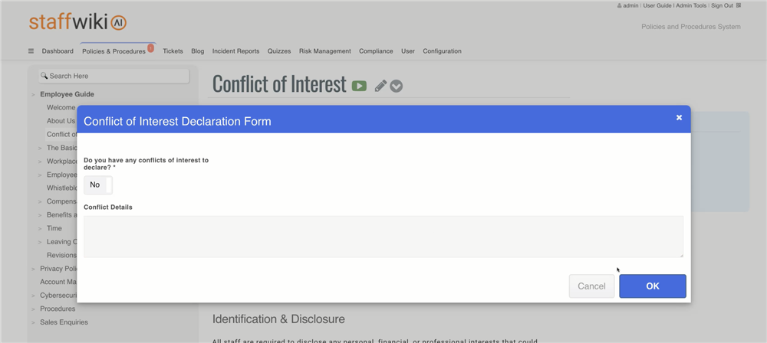
Task: Open the Incident Reports menu
Action: click(235, 51)
